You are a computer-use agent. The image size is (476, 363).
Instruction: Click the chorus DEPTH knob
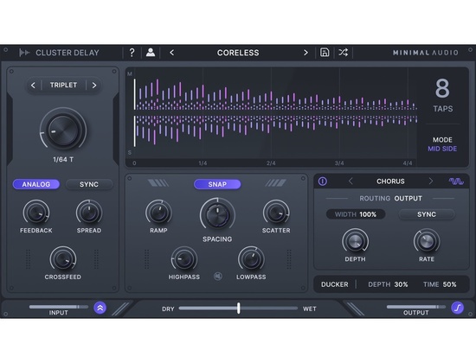(355, 242)
